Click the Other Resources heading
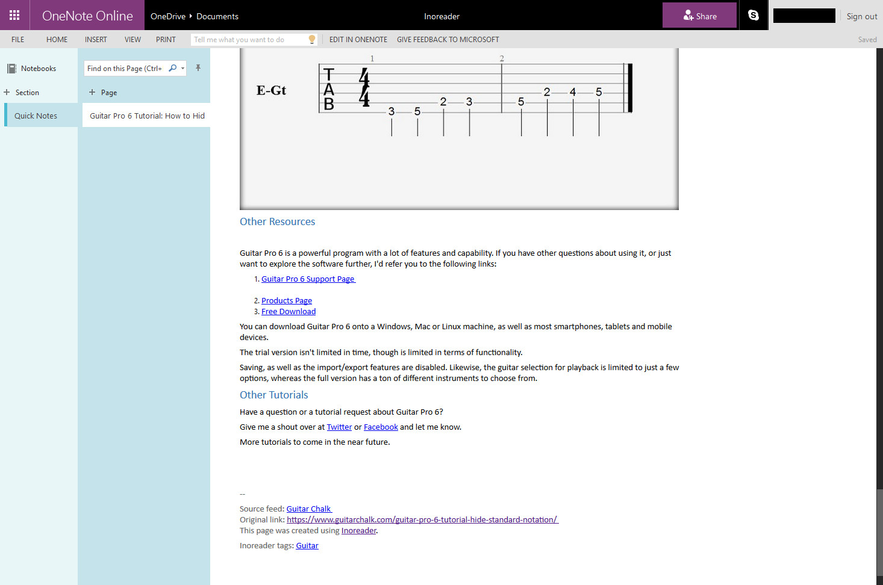Image resolution: width=883 pixels, height=585 pixels. click(x=278, y=221)
